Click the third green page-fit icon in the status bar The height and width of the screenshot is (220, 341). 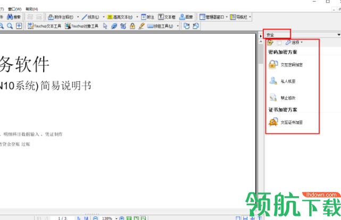[143, 218]
